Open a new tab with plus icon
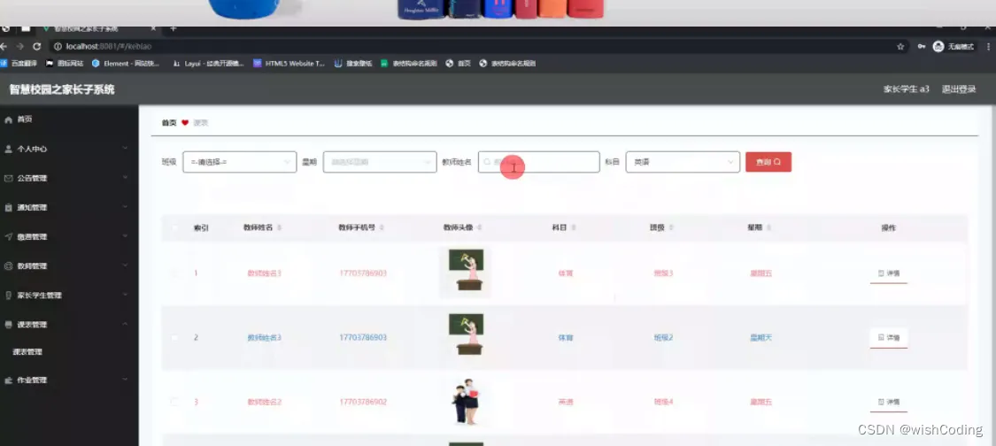The image size is (996, 446). click(x=173, y=28)
